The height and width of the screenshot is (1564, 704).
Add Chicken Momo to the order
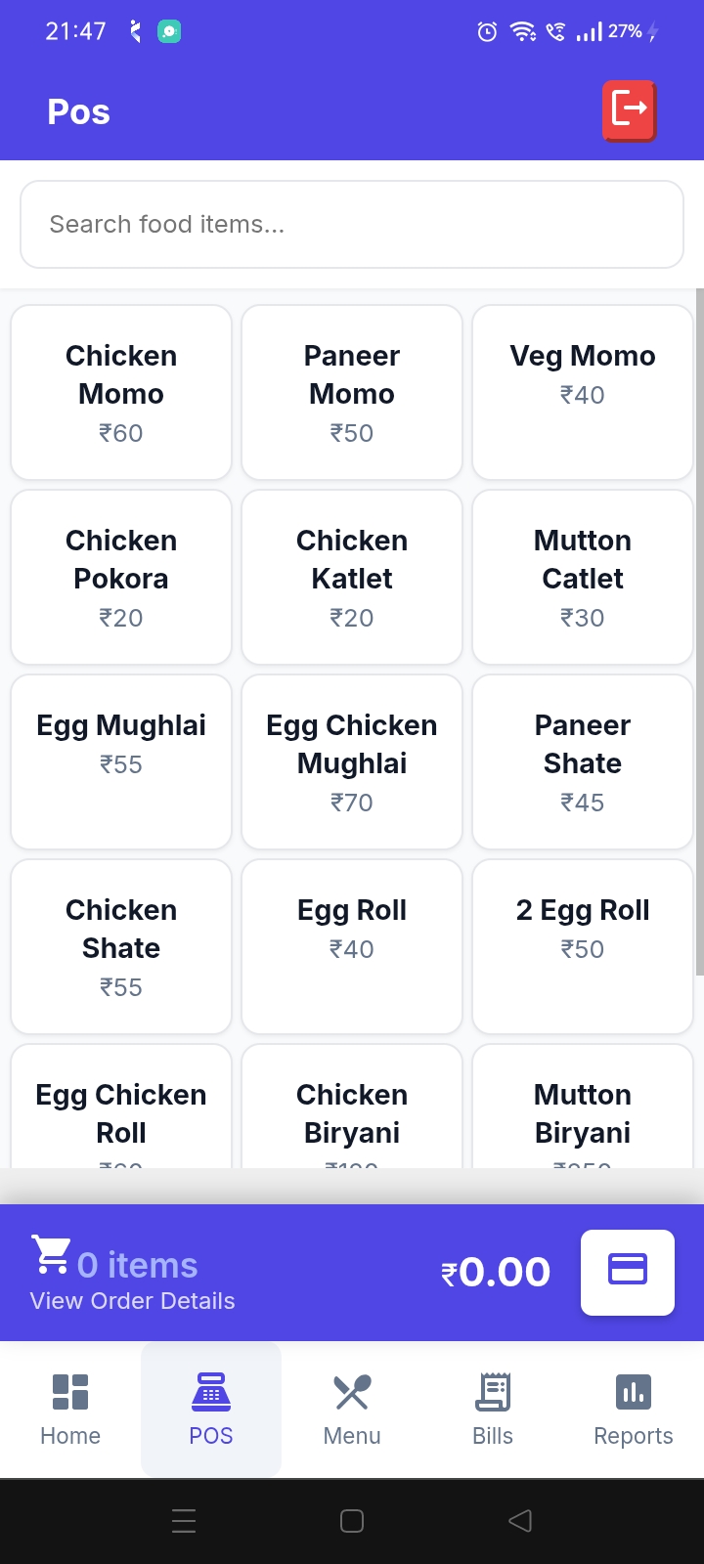[121, 392]
